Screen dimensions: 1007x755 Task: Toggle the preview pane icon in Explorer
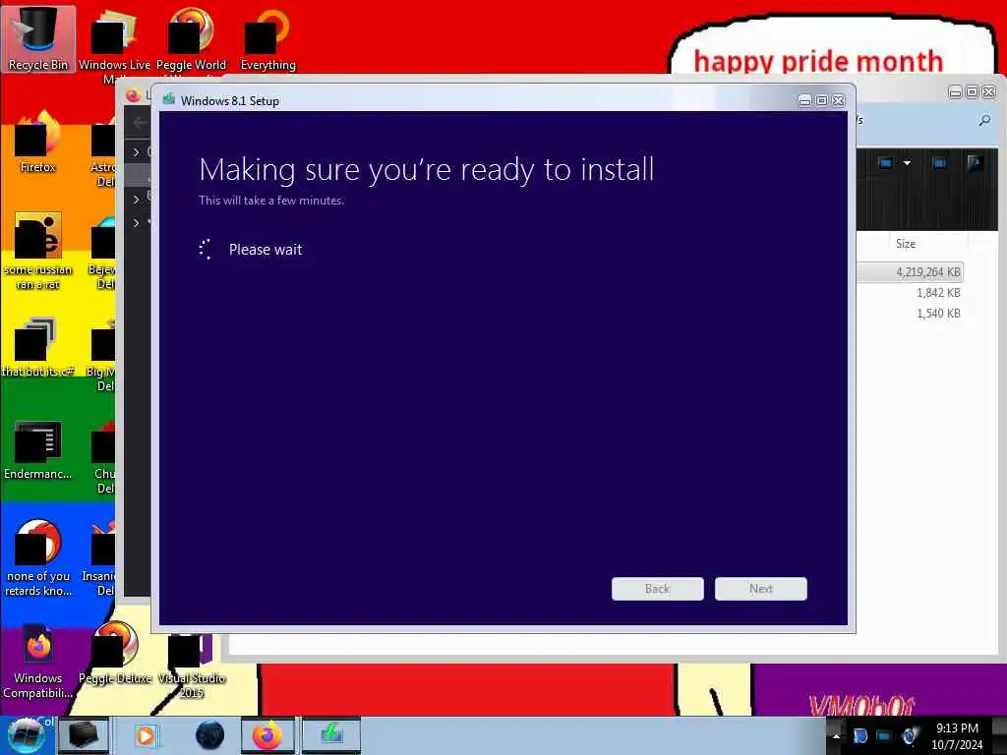pyautogui.click(x=939, y=163)
